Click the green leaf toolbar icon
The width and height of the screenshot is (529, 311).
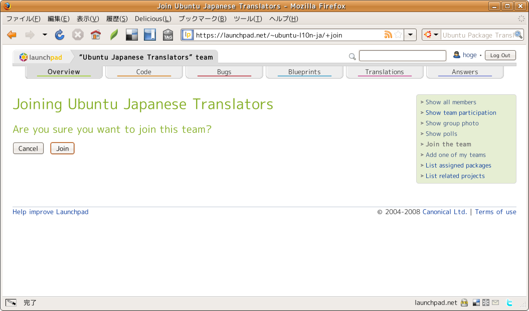(x=114, y=35)
